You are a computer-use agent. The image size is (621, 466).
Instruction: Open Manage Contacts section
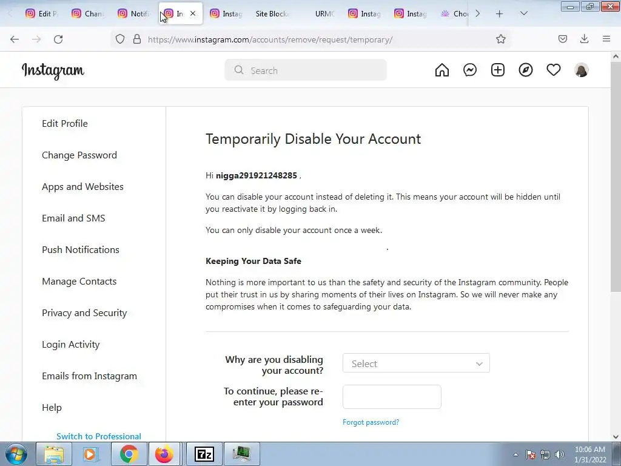pos(79,282)
